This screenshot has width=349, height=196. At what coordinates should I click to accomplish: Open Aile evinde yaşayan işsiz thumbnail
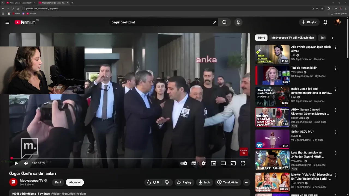(272, 54)
